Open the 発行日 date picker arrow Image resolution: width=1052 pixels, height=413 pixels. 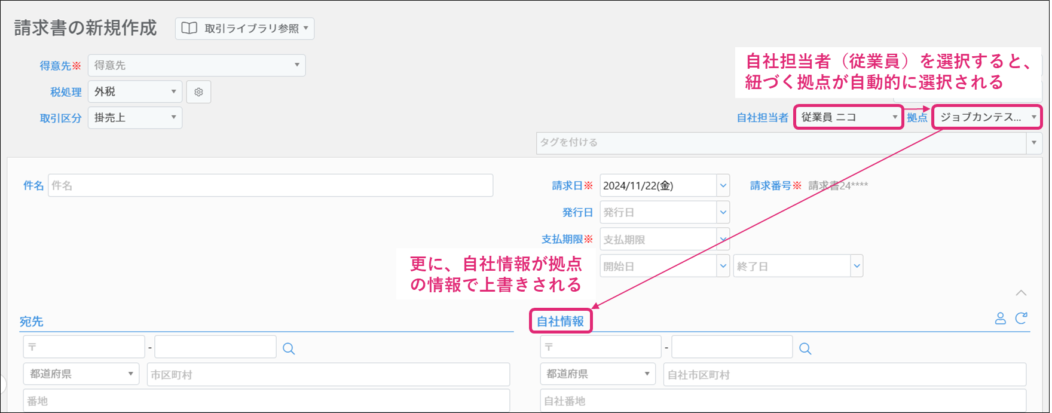point(723,212)
